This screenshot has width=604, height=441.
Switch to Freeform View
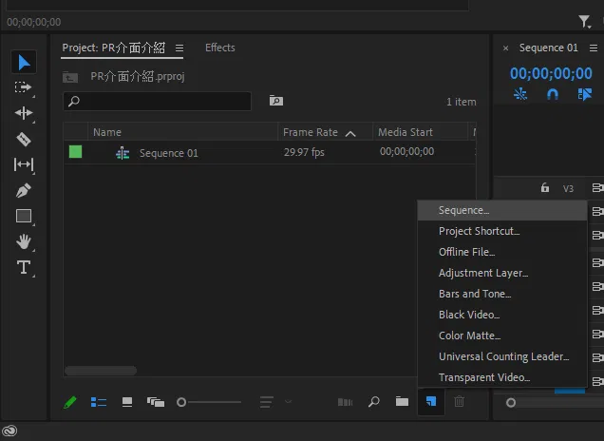[156, 402]
